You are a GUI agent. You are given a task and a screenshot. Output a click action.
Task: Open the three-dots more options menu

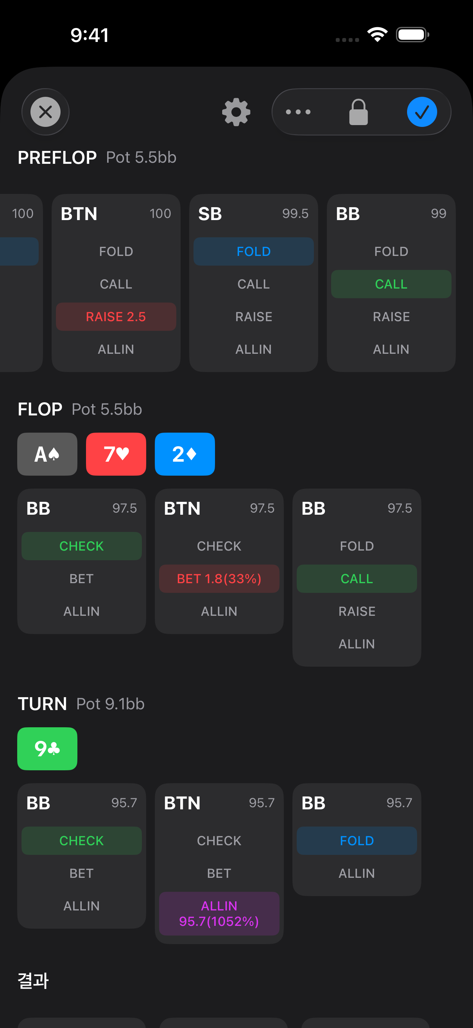coord(298,112)
